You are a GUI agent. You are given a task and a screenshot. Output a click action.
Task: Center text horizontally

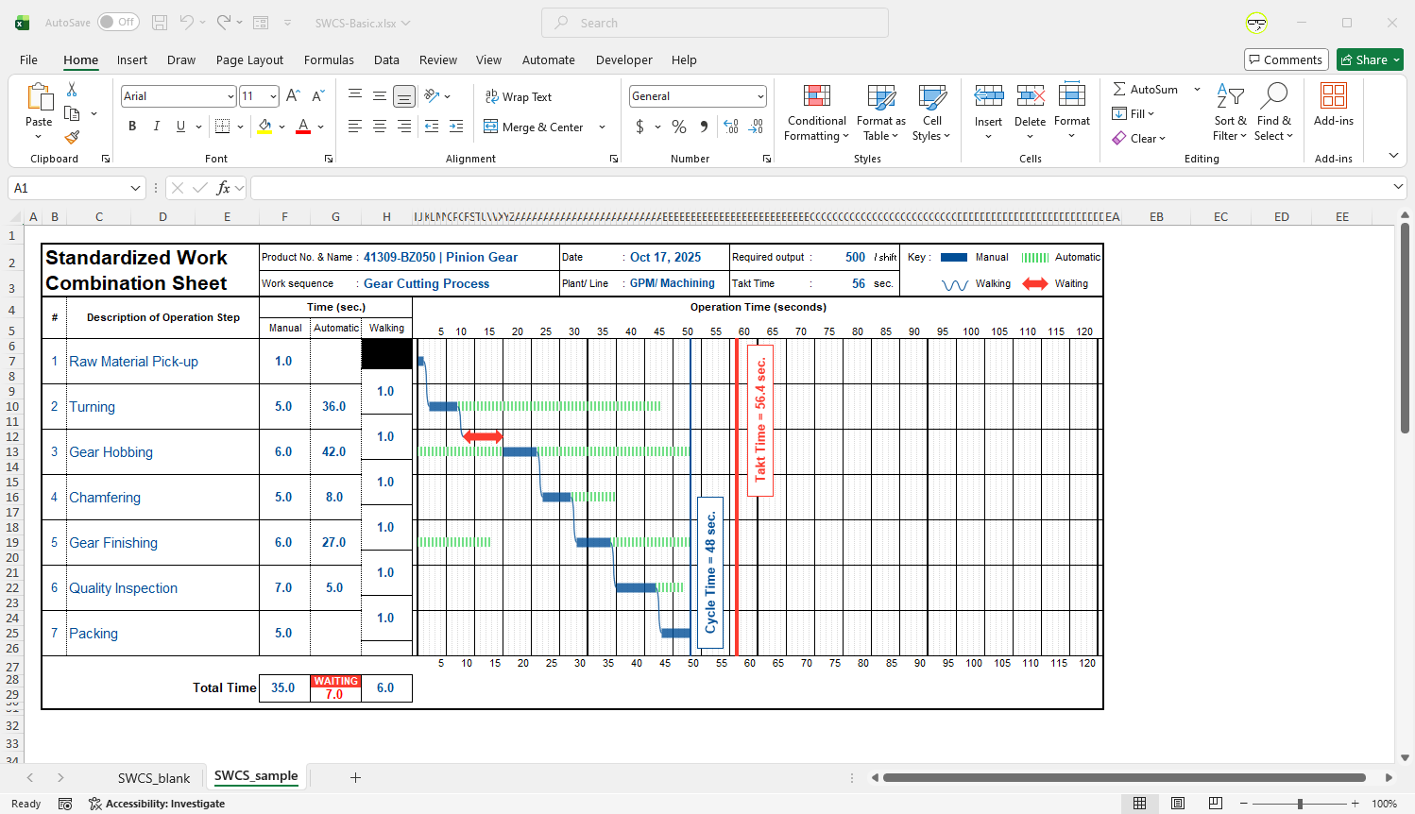(380, 127)
